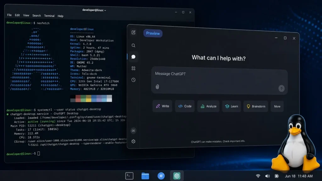Open the apps grid sidebar icon

133,68
